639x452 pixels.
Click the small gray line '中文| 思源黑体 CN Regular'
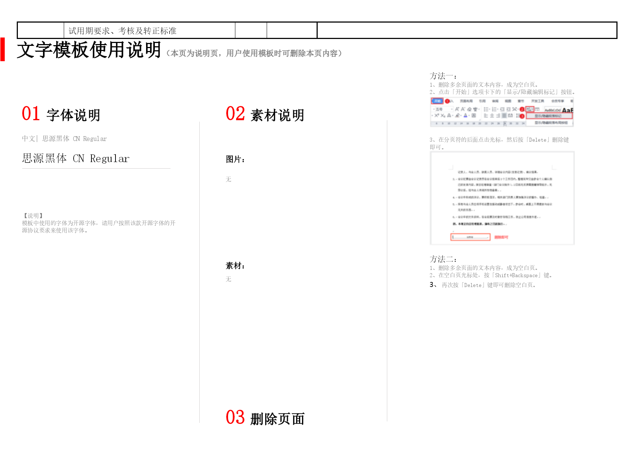point(64,139)
